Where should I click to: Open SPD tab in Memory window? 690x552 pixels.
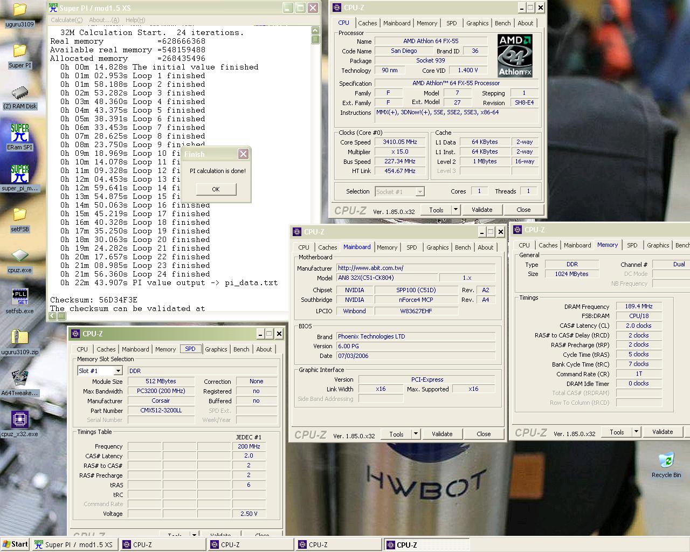[x=632, y=245]
